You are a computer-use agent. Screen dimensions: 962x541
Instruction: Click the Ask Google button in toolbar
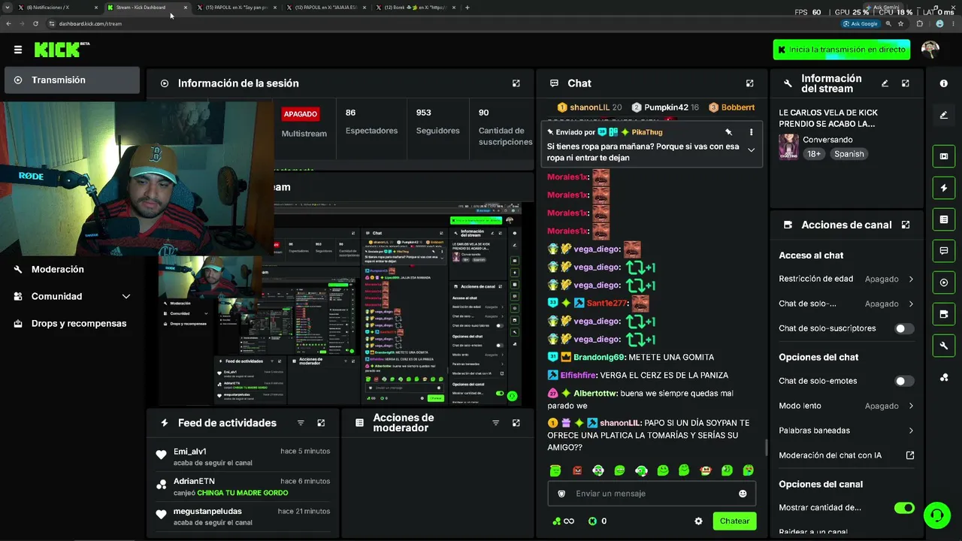[861, 23]
